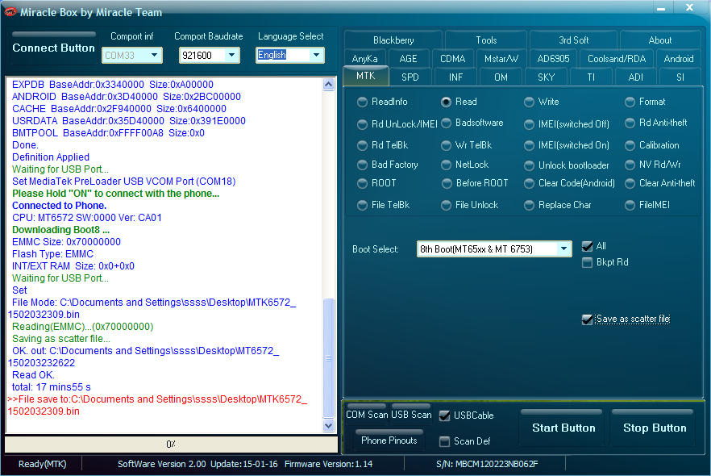This screenshot has height=476, width=711.
Task: Toggle Save as scatter file checkbox
Action: [x=587, y=319]
